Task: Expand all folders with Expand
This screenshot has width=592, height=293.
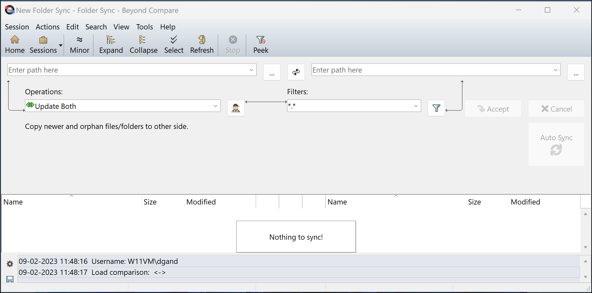Action: [x=111, y=45]
